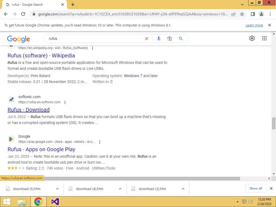Click the en.wikipedia.org URL breadcrumb
The height and width of the screenshot is (207, 276).
53,48
